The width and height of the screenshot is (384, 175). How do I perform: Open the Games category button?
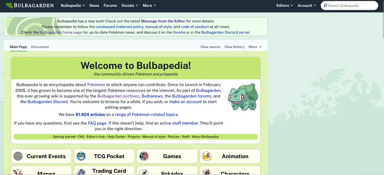(x=167, y=156)
